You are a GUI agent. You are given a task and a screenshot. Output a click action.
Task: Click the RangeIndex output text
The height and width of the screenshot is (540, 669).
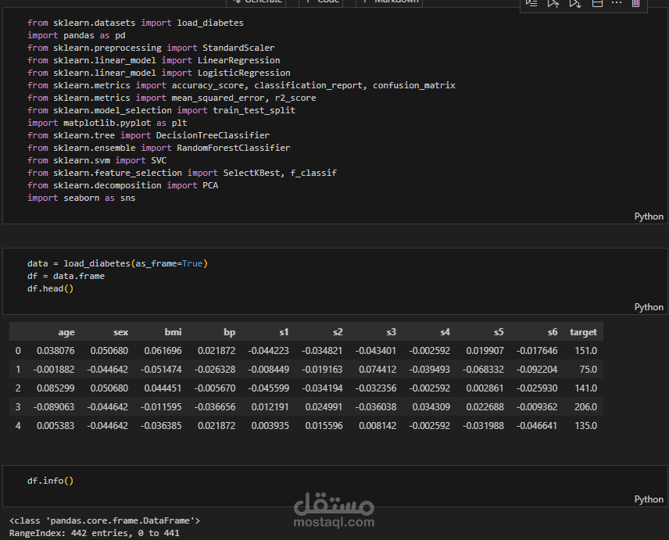click(x=94, y=531)
